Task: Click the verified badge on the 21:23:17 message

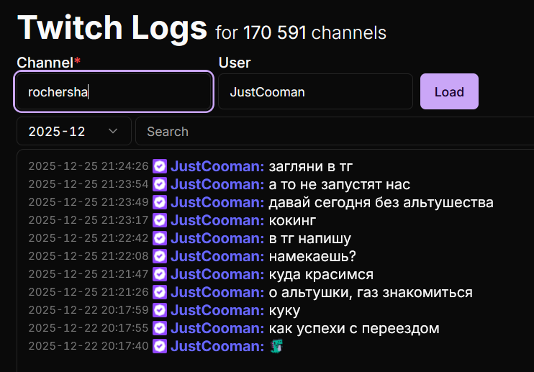Action: click(x=160, y=221)
